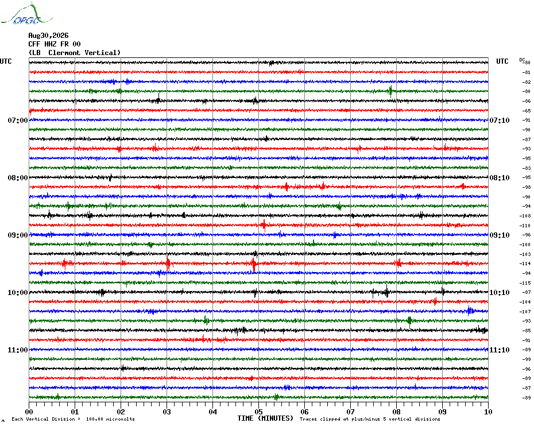The height and width of the screenshot is (427, 534).
Task: Select the 07:00 time label
Action: coord(18,121)
